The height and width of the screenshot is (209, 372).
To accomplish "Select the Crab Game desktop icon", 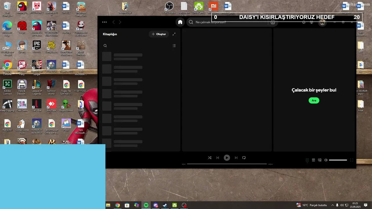I will [x=22, y=106].
